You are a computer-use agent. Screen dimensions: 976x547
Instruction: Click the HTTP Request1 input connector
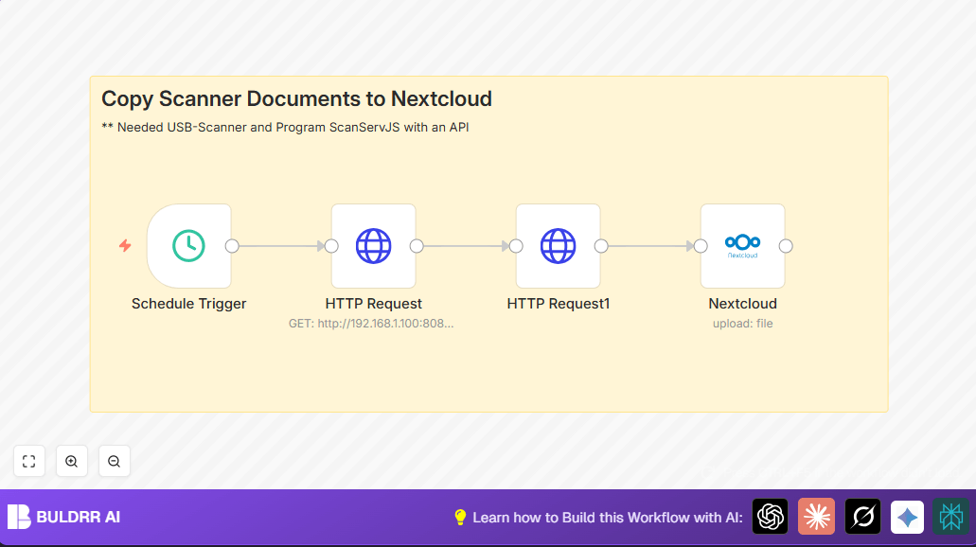pos(516,246)
